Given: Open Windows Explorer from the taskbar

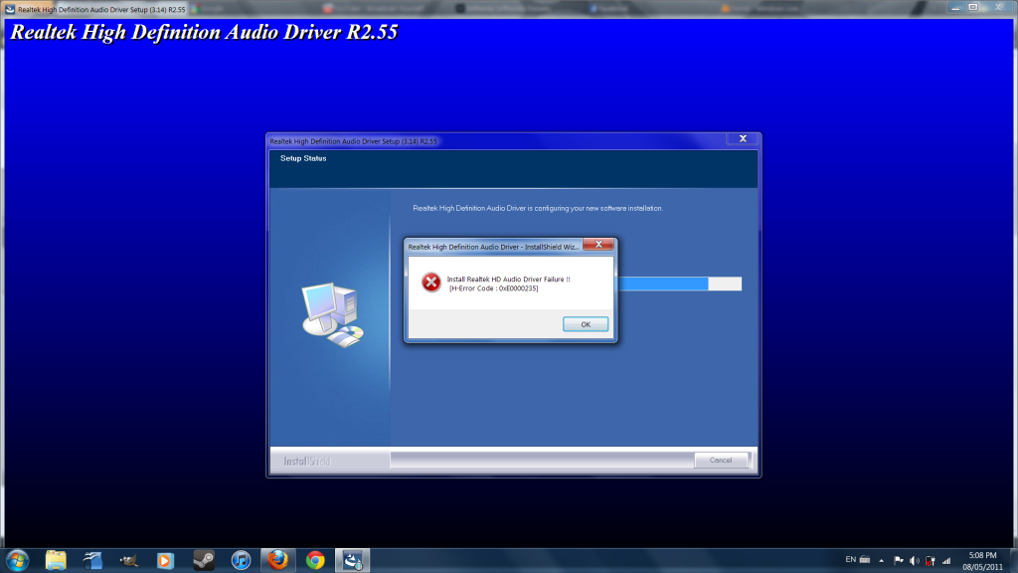Looking at the screenshot, I should point(56,560).
